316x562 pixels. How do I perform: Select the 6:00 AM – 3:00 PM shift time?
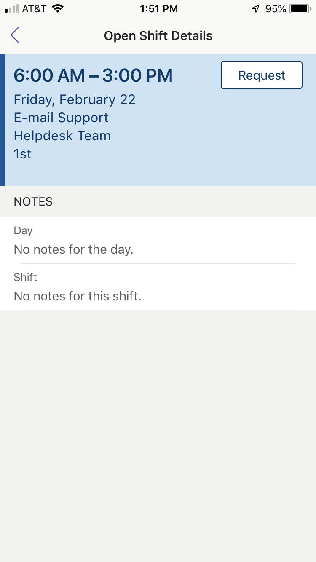pos(93,75)
